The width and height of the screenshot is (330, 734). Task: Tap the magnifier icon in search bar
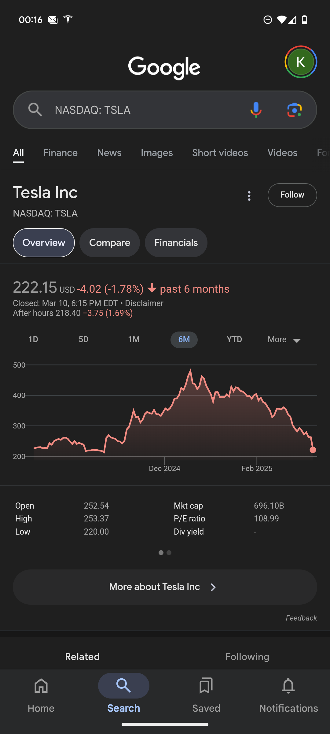35,109
